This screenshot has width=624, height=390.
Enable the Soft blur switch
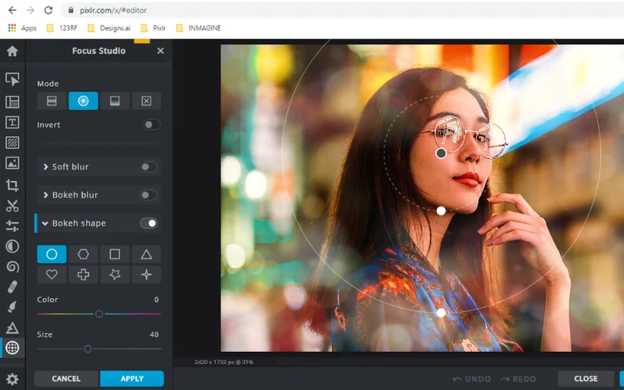(x=148, y=167)
